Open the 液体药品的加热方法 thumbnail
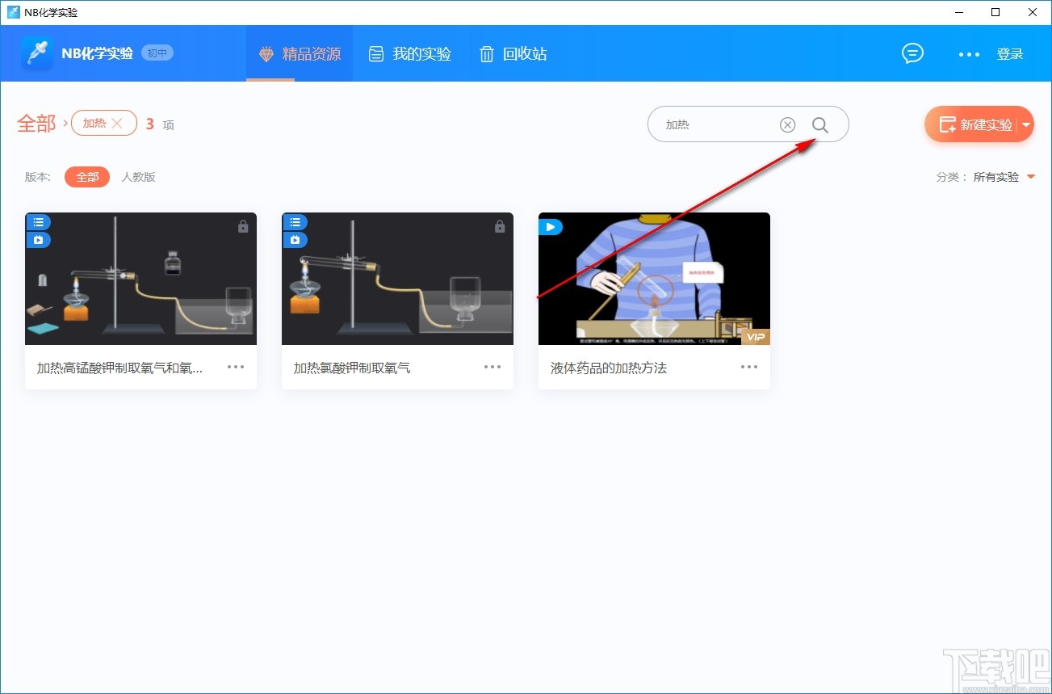Image resolution: width=1052 pixels, height=694 pixels. click(654, 279)
